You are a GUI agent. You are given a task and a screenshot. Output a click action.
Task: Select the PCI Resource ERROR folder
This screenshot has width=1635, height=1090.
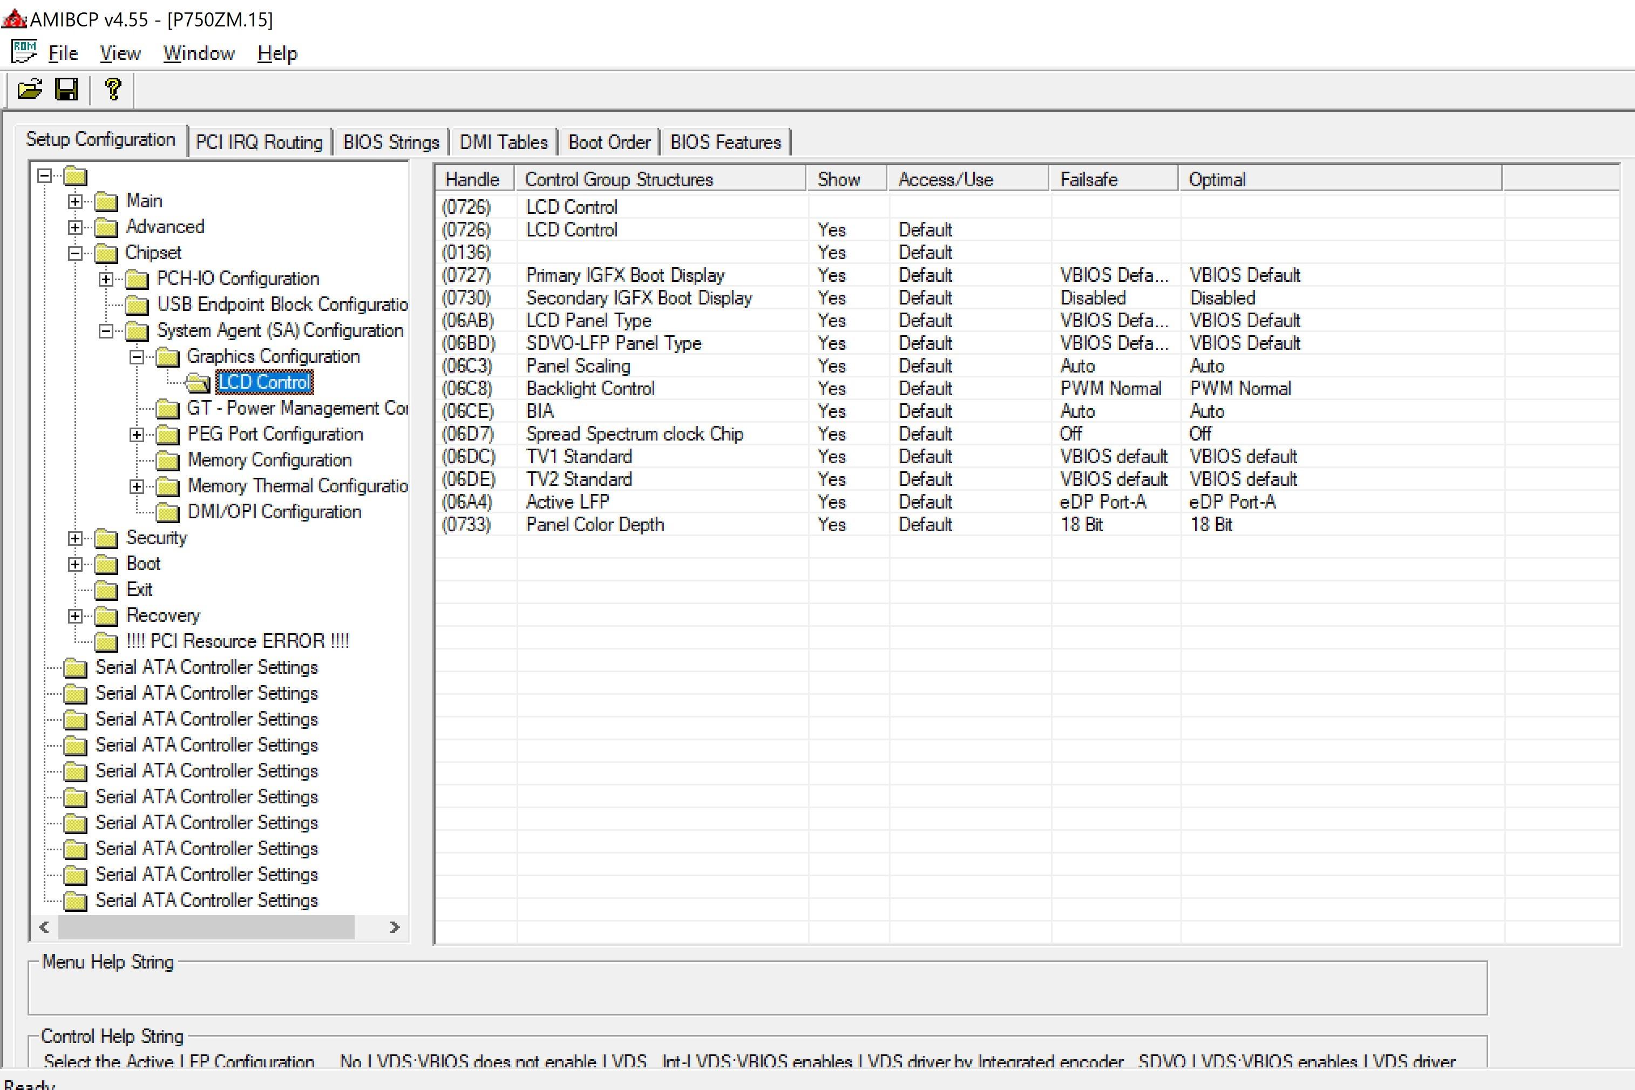click(x=238, y=641)
